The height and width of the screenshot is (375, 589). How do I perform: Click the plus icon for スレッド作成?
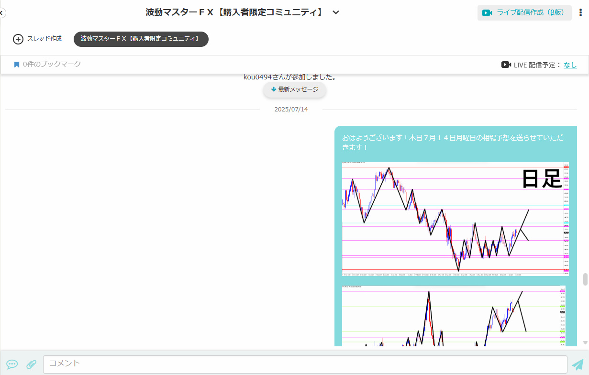[18, 39]
